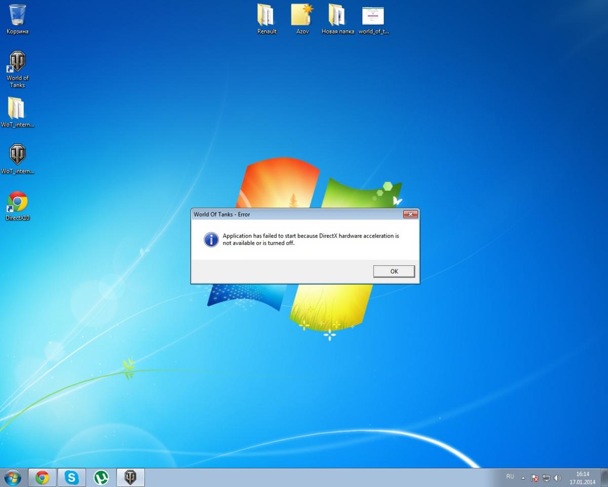The image size is (608, 487).
Task: Open uTorrent from the taskbar
Action: (101, 477)
